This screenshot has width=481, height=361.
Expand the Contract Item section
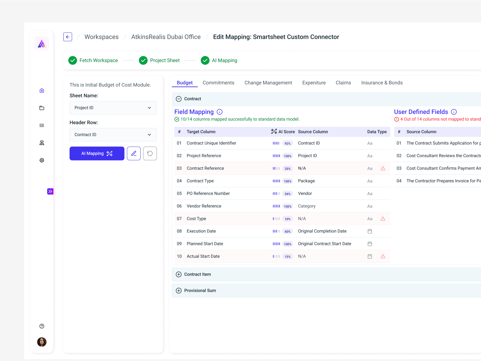coord(179,274)
